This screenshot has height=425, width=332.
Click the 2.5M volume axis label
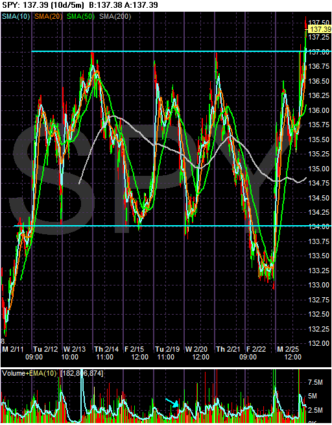pyautogui.click(x=316, y=410)
